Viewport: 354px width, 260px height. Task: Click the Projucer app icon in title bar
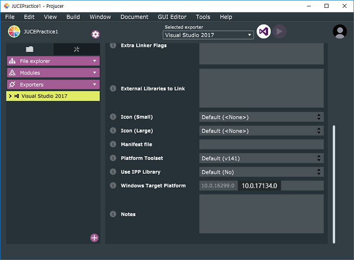(x=7, y=6)
